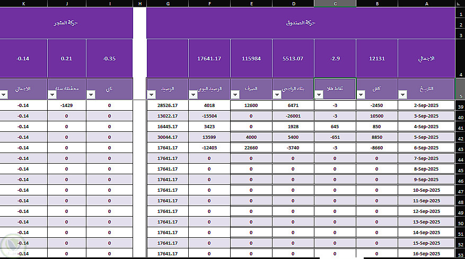Select the -1429 cell under محفظة سلة
465x259 pixels.
(67, 105)
